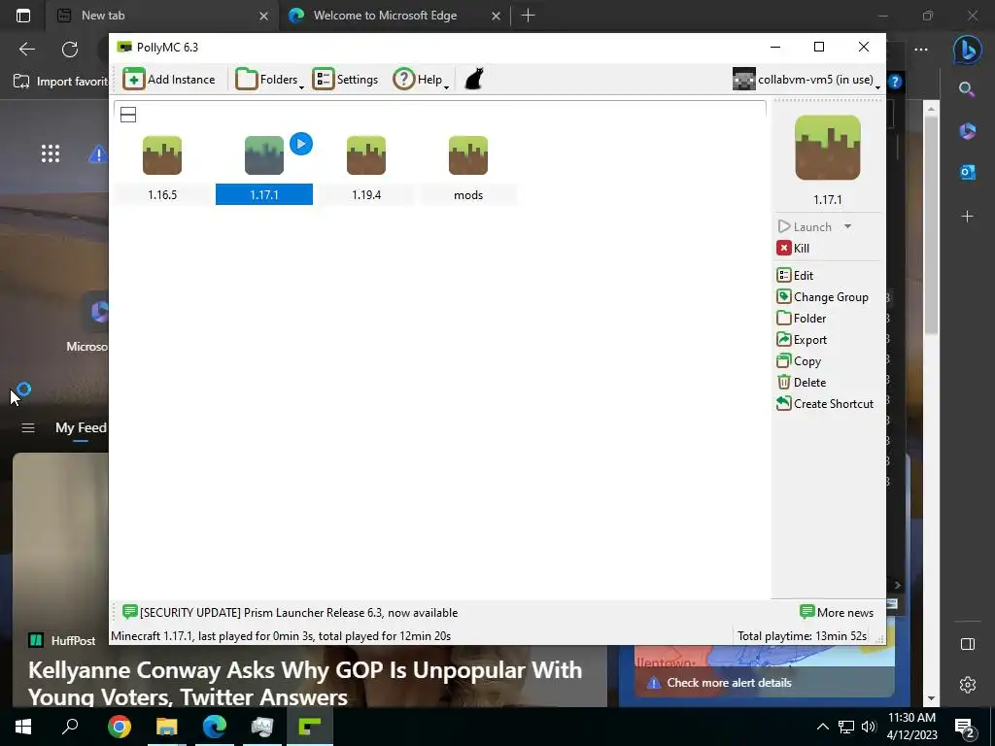Viewport: 995px width, 746px height.
Task: Open the Help dropdown menu
Action: point(422,80)
